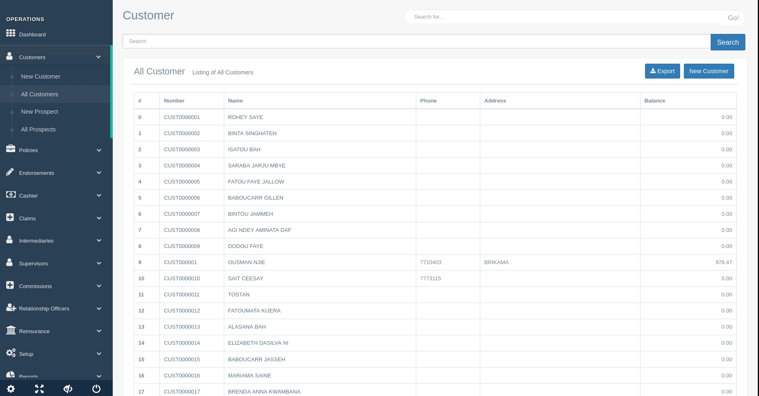Click the Intermediaries person icon
Image resolution: width=759 pixels, height=396 pixels.
pos(9,239)
